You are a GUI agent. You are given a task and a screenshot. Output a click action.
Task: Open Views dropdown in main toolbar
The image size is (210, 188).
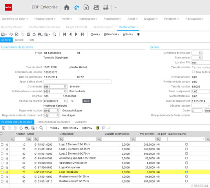(95, 35)
